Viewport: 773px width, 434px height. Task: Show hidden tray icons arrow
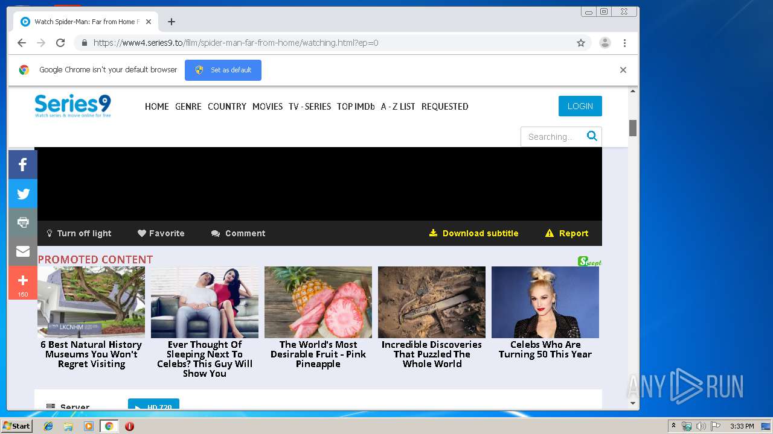pos(674,426)
